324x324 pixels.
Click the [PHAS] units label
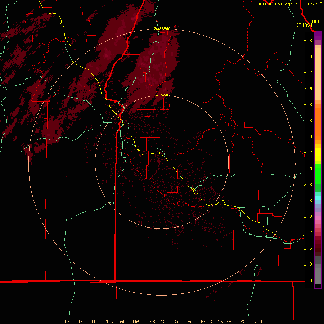click(304, 25)
